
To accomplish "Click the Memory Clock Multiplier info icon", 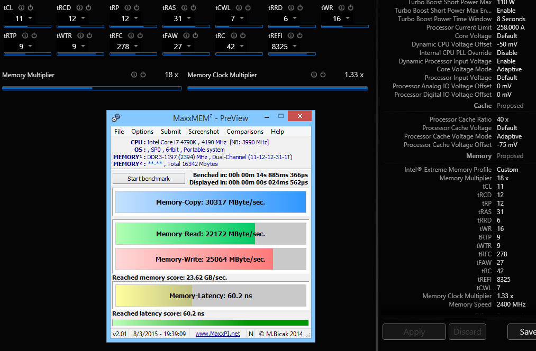I will pyautogui.click(x=314, y=75).
